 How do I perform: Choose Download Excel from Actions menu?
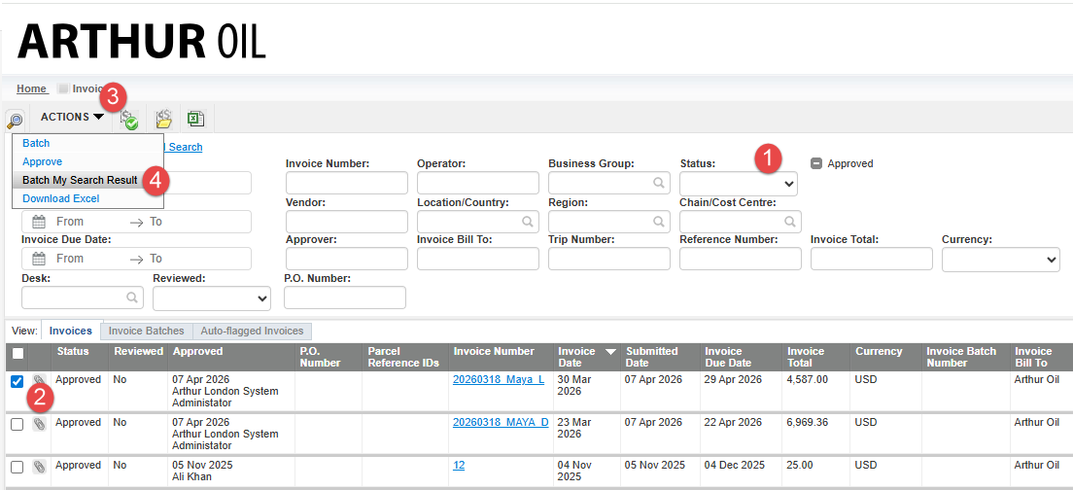coord(61,198)
